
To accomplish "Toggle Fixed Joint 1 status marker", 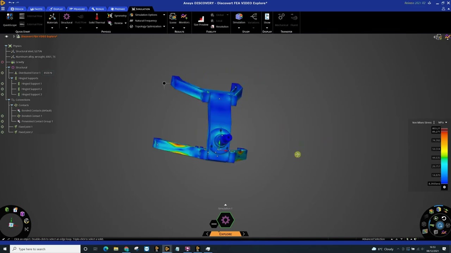I will [2, 127].
